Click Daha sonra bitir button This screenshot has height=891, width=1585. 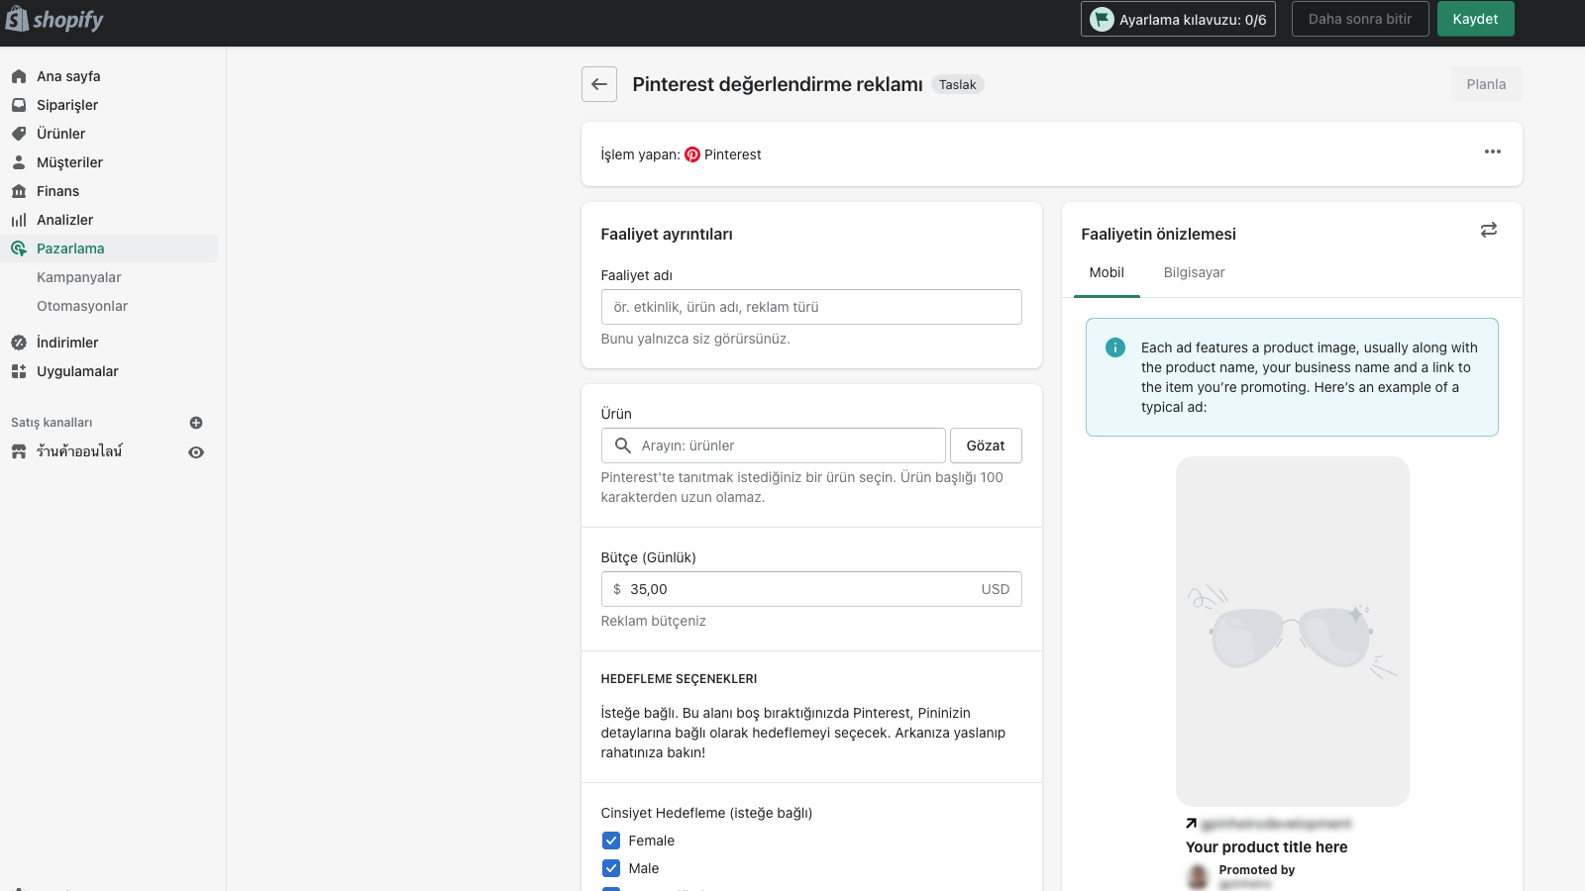[1360, 19]
